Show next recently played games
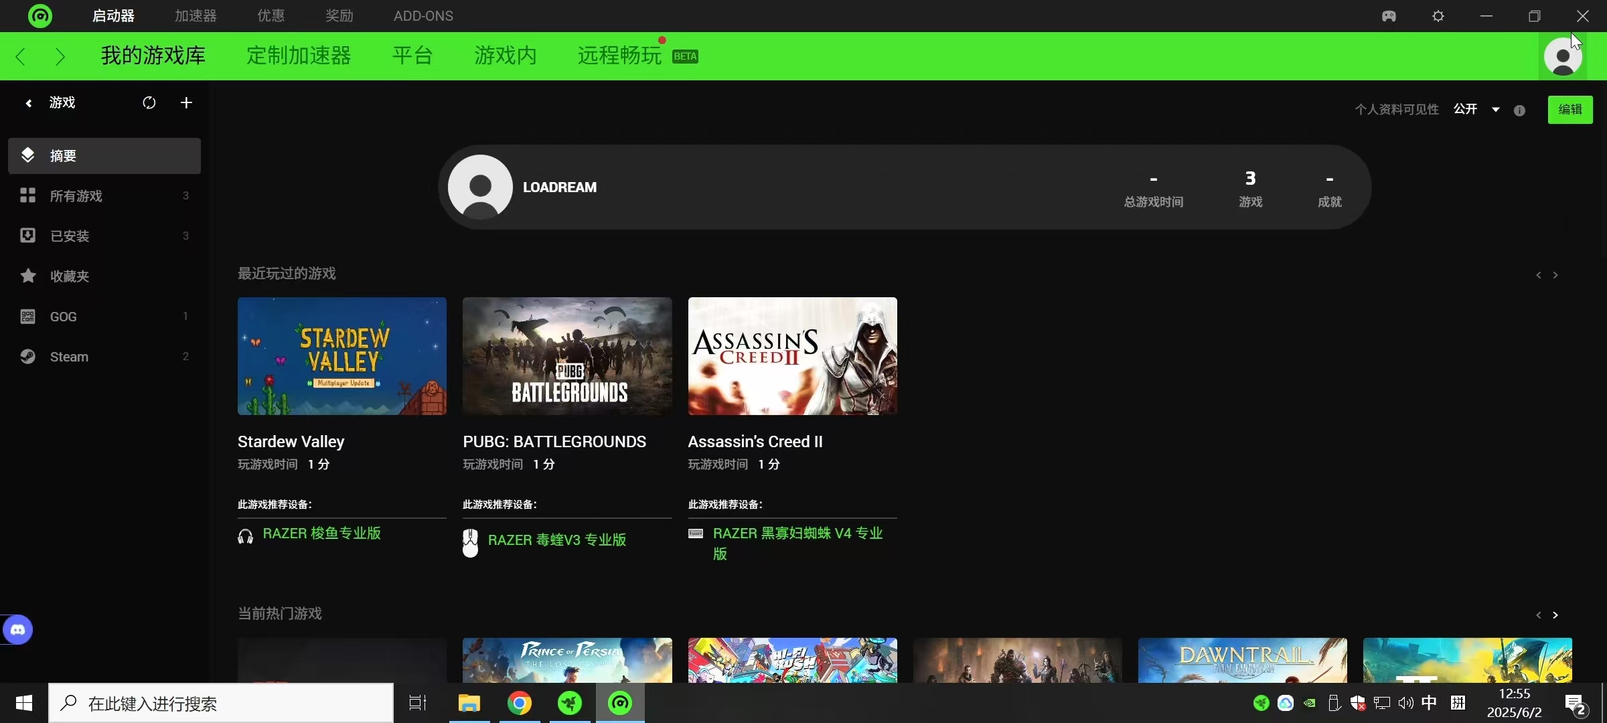This screenshot has width=1607, height=723. [1555, 275]
